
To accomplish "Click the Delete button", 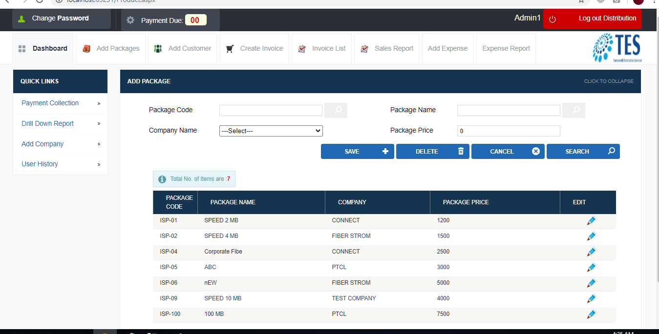I will point(433,152).
